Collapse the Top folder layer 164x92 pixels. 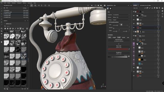[x=136, y=12]
